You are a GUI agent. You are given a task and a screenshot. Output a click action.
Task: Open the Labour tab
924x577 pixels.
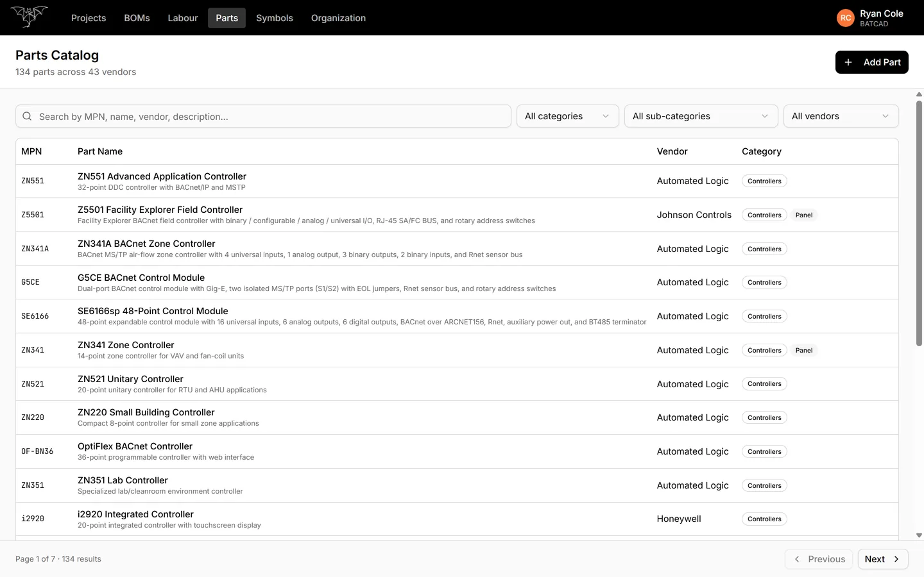point(183,18)
